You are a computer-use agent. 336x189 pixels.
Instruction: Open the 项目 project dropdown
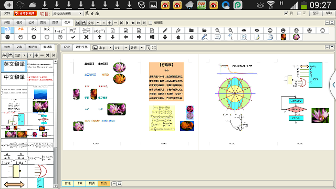pyautogui.click(x=68, y=14)
